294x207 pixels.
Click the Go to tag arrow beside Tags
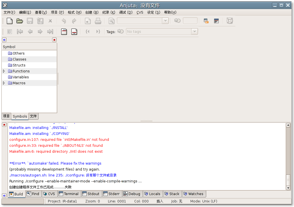121,31
